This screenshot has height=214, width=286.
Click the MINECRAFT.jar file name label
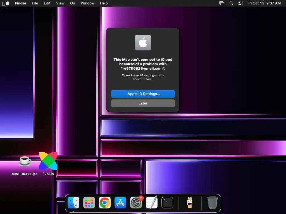(x=24, y=174)
